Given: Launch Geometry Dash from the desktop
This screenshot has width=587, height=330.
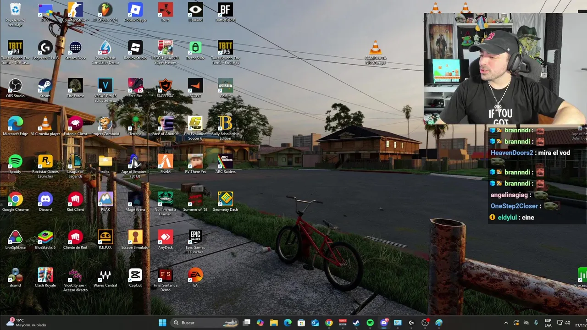Looking at the screenshot, I should [x=225, y=202].
